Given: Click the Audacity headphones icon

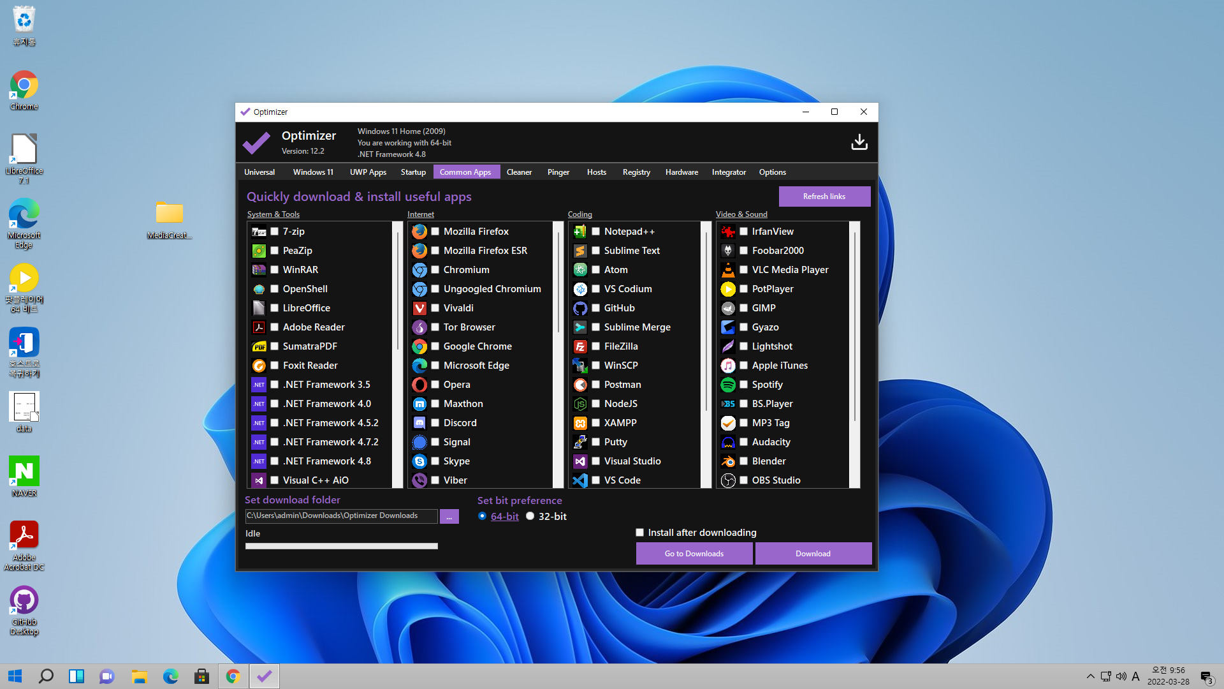Looking at the screenshot, I should coord(728,442).
